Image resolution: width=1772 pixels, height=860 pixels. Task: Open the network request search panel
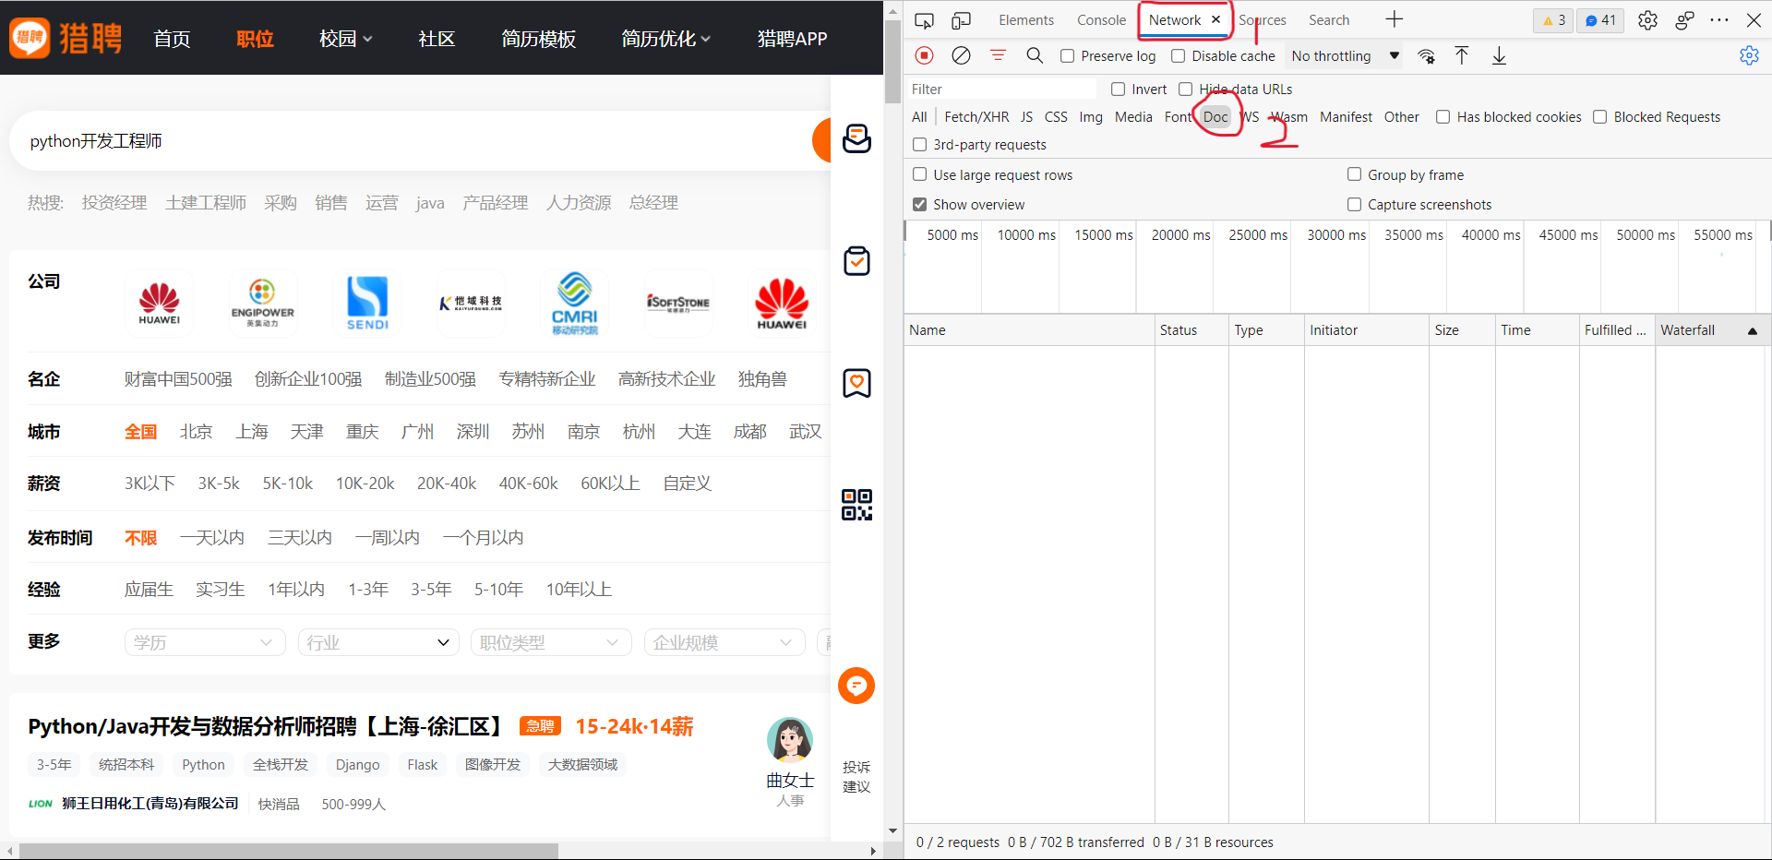coord(1034,55)
